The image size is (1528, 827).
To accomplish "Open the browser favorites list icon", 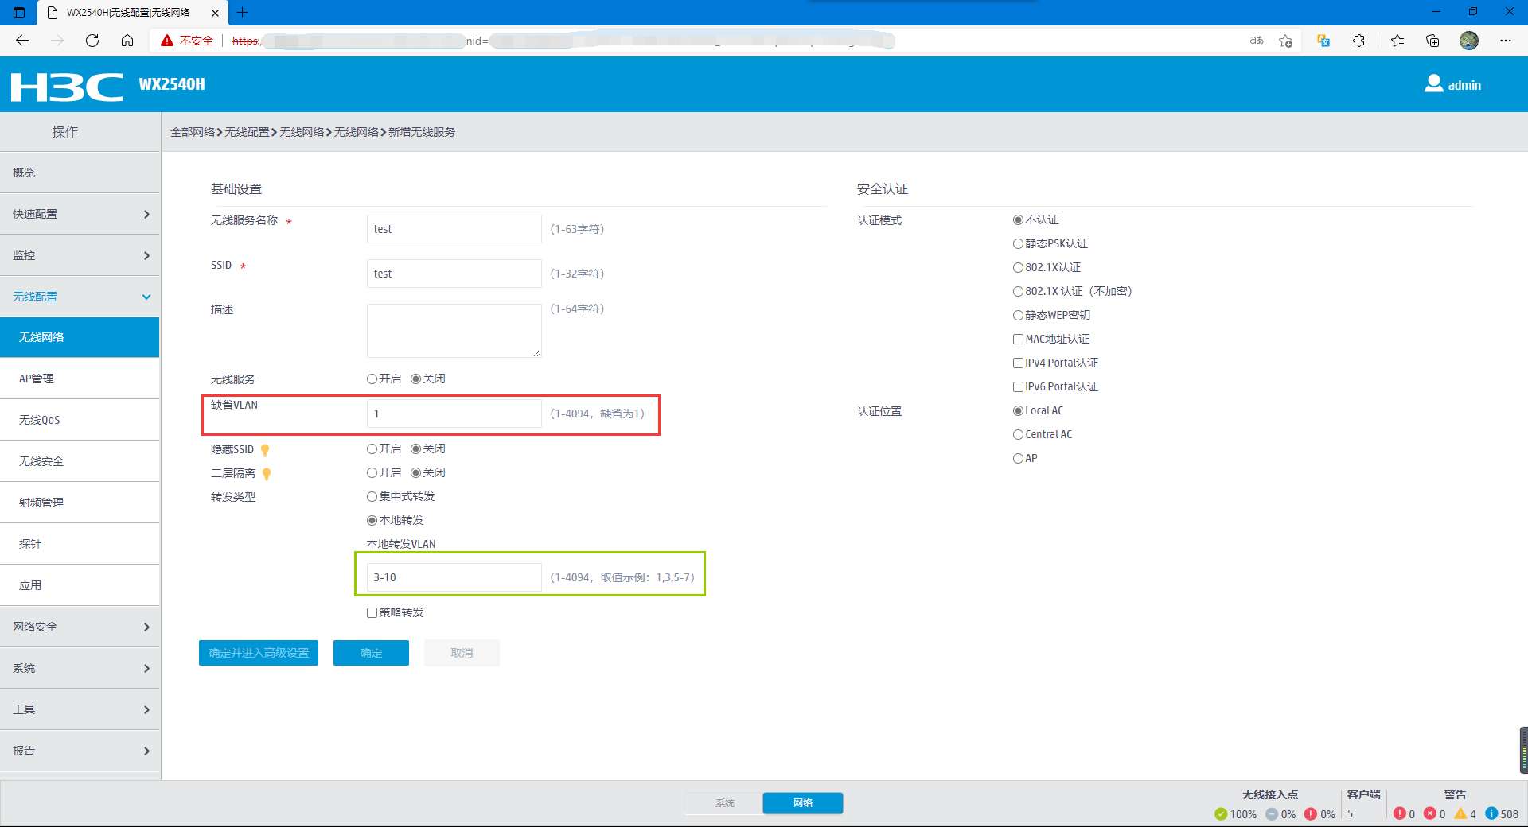I will pyautogui.click(x=1397, y=41).
